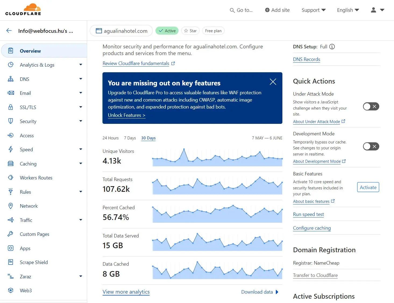The image size is (394, 303).
Task: Click View more analytics link
Action: [x=126, y=292]
